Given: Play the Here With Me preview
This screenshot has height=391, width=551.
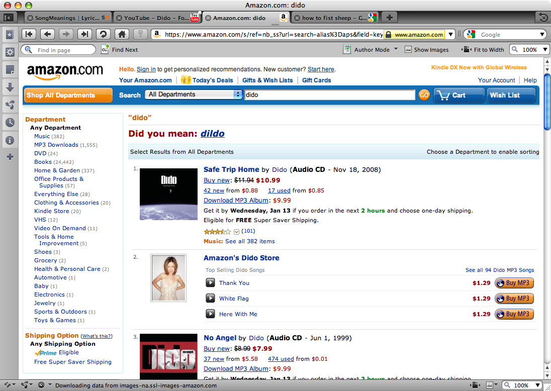Looking at the screenshot, I should (x=210, y=314).
